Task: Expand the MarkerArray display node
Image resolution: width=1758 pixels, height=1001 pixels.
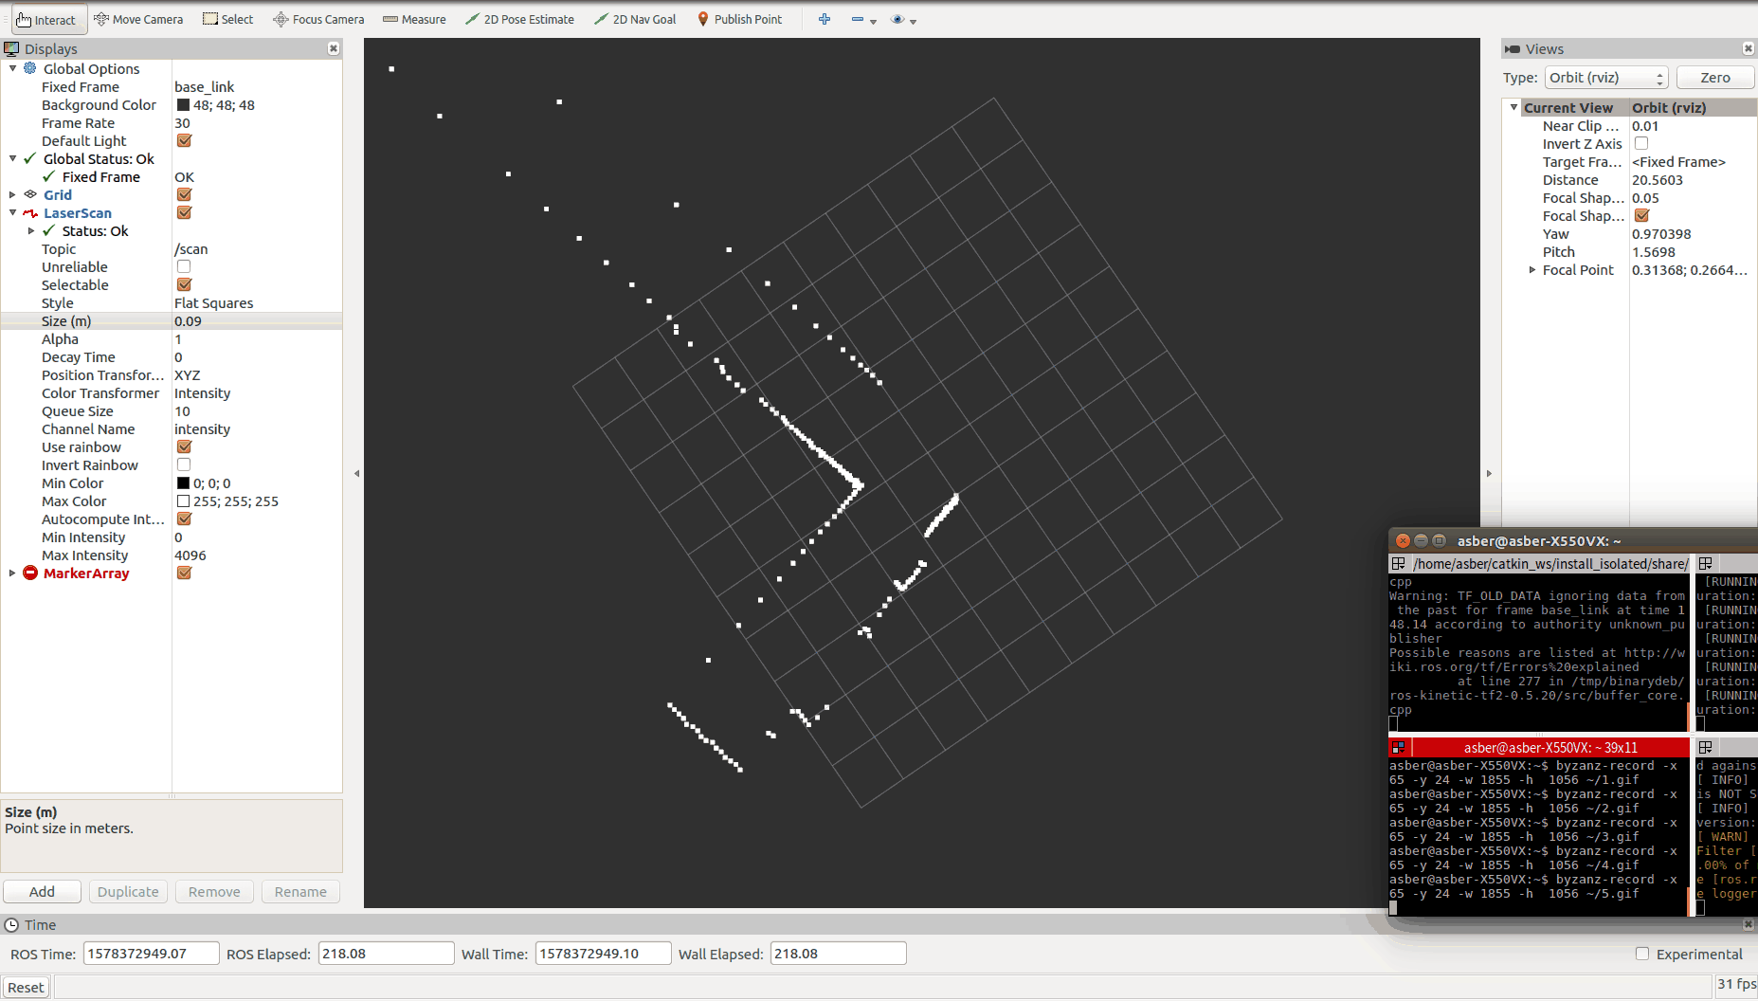Action: [x=12, y=573]
